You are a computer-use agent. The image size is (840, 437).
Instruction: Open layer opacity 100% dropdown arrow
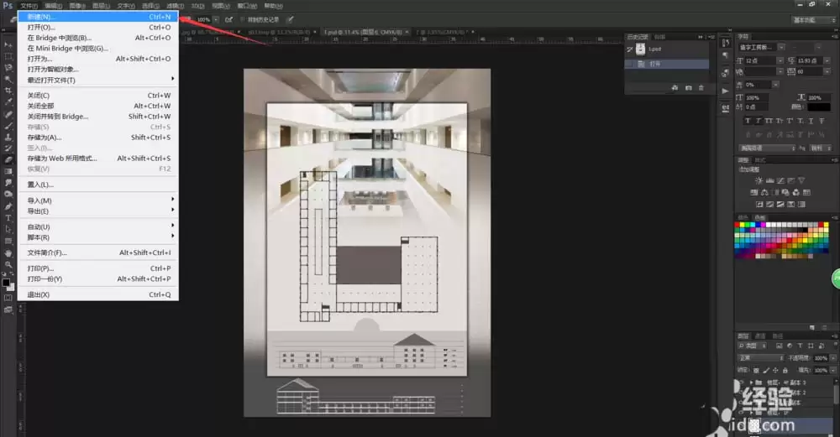(833, 358)
